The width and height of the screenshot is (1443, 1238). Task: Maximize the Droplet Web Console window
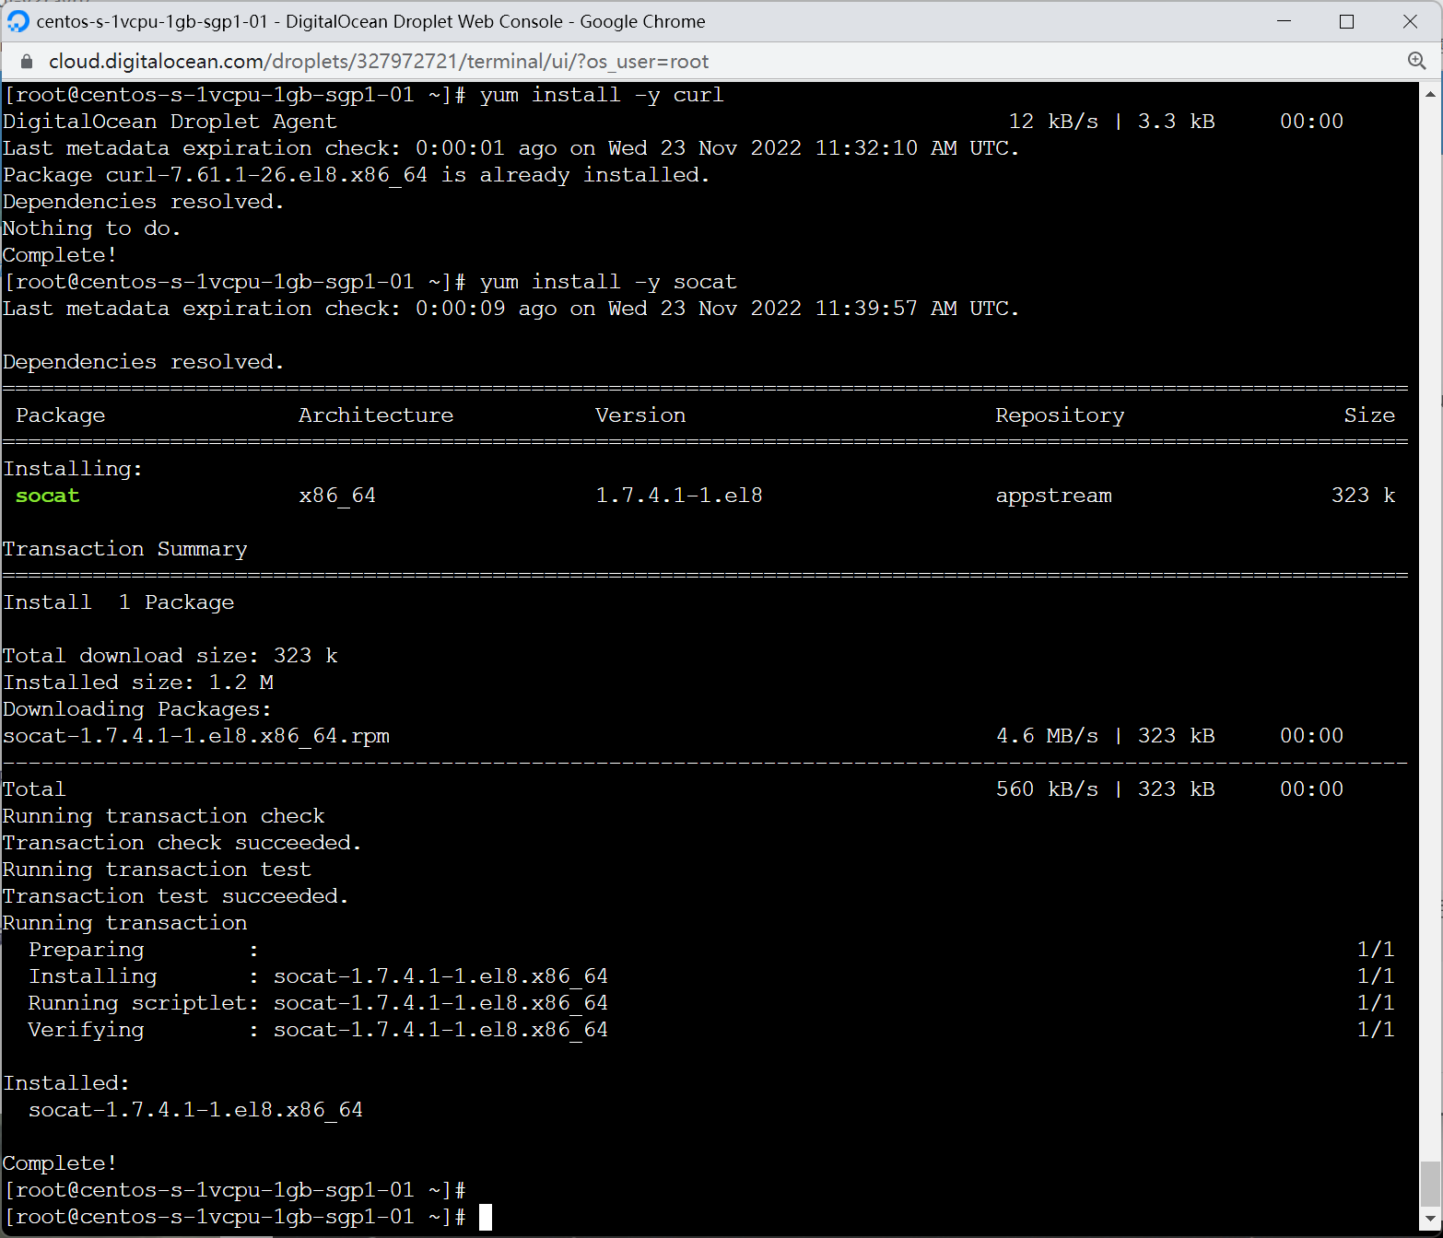(1346, 21)
